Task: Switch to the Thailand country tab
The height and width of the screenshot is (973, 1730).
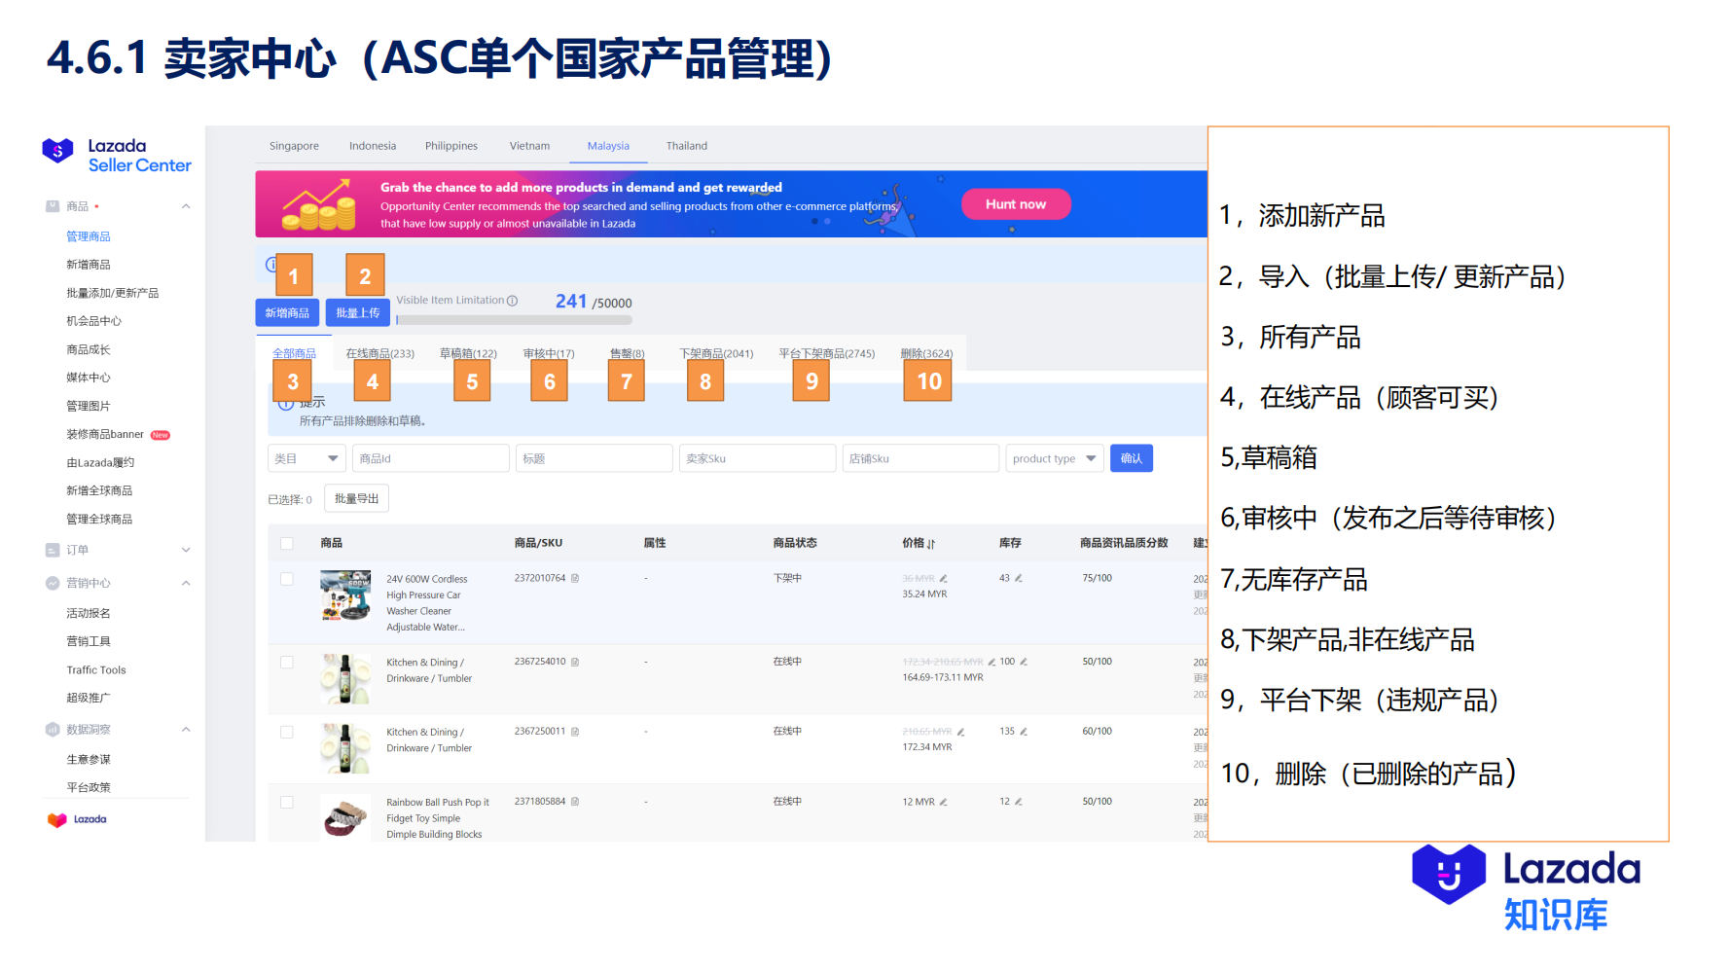Action: tap(687, 145)
